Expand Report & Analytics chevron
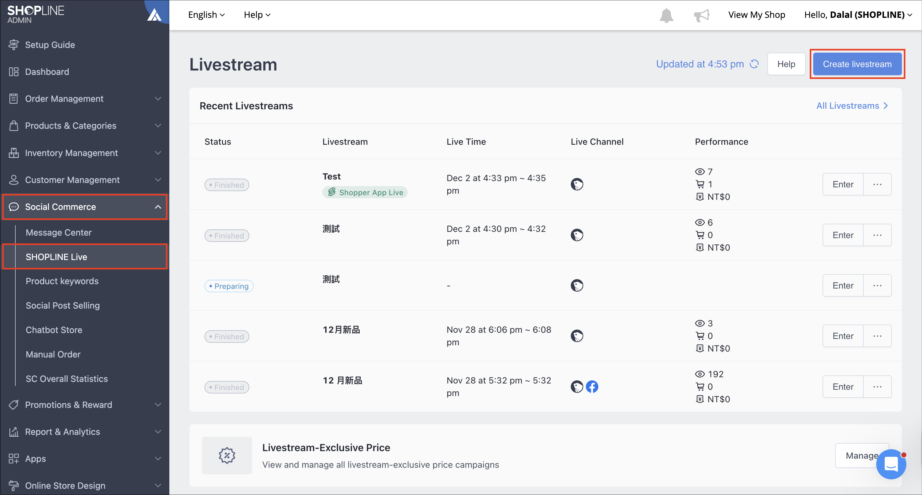Viewport: 922px width, 495px height. coord(158,432)
